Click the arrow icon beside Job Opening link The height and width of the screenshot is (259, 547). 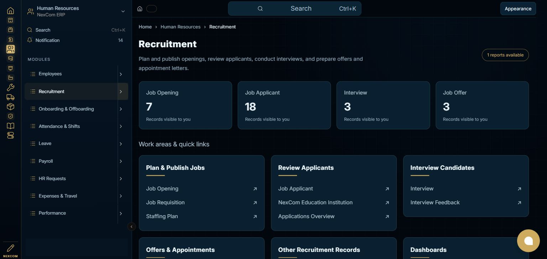tap(255, 189)
